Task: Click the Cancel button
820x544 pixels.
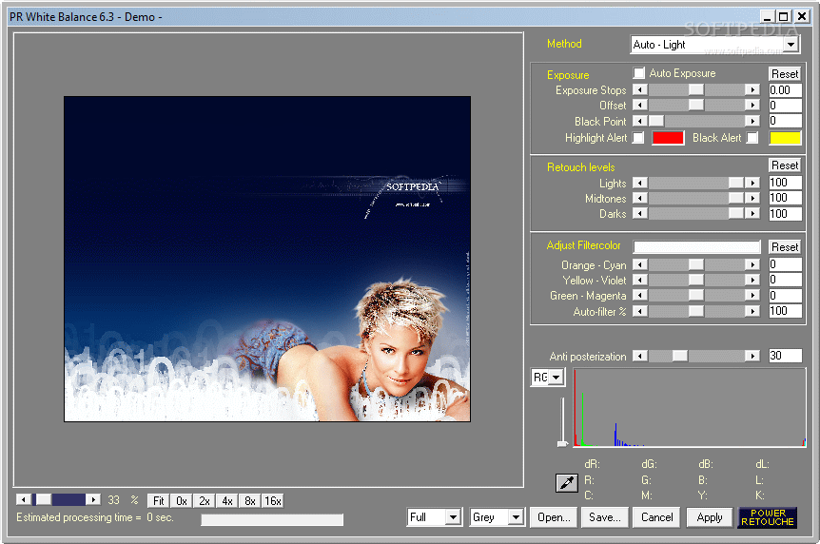Action: pos(656,517)
